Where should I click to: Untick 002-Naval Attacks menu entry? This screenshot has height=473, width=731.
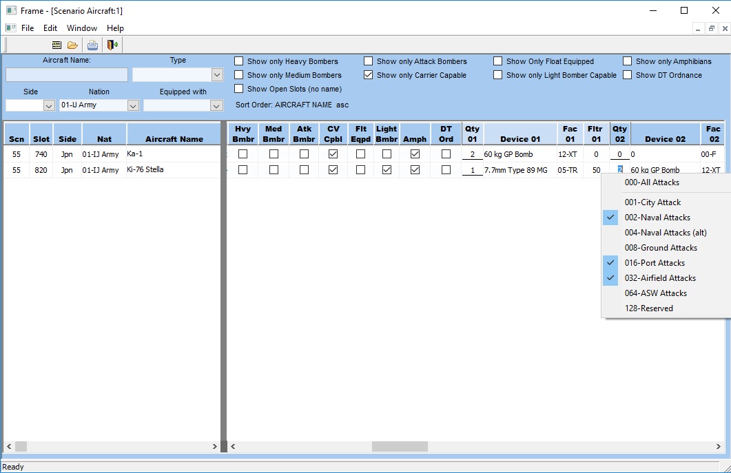[x=666, y=217]
